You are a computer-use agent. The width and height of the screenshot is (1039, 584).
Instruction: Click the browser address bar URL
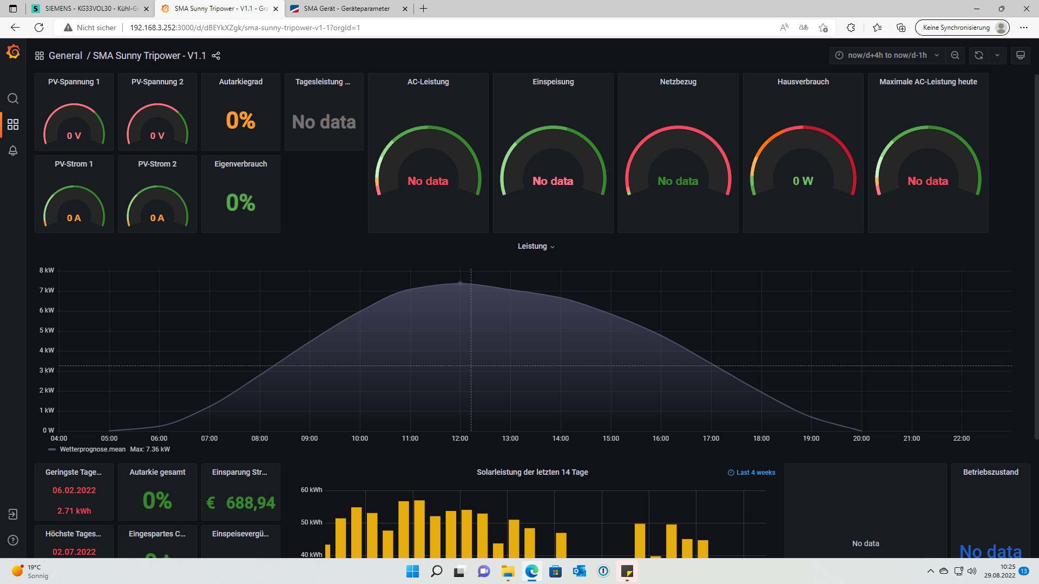coord(245,28)
